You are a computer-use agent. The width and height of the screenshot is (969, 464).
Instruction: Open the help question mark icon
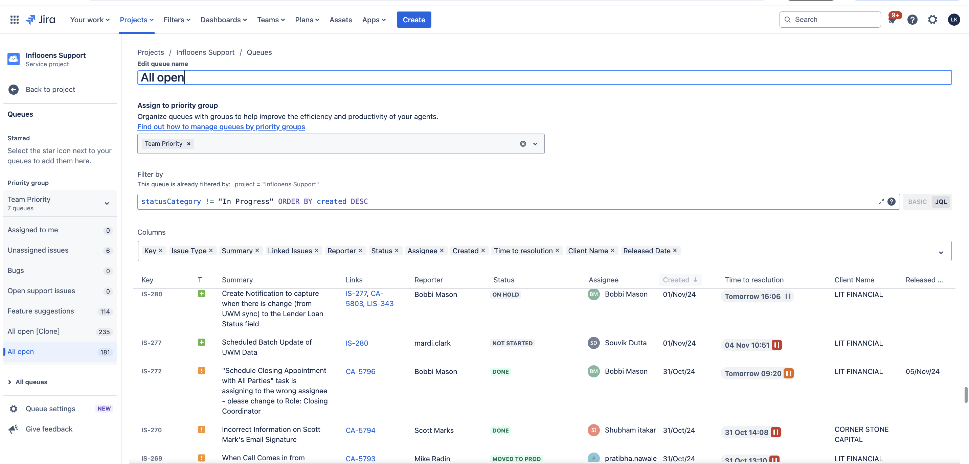pos(912,20)
